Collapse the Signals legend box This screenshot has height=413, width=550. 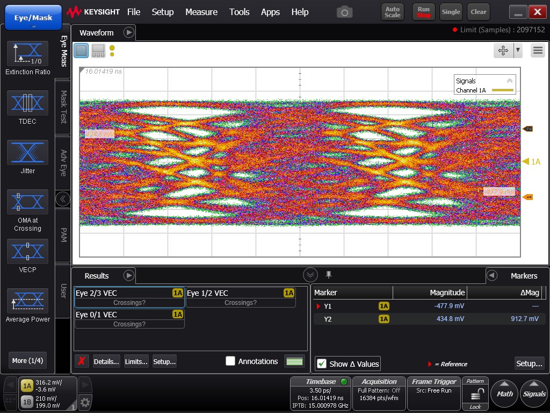pos(509,81)
